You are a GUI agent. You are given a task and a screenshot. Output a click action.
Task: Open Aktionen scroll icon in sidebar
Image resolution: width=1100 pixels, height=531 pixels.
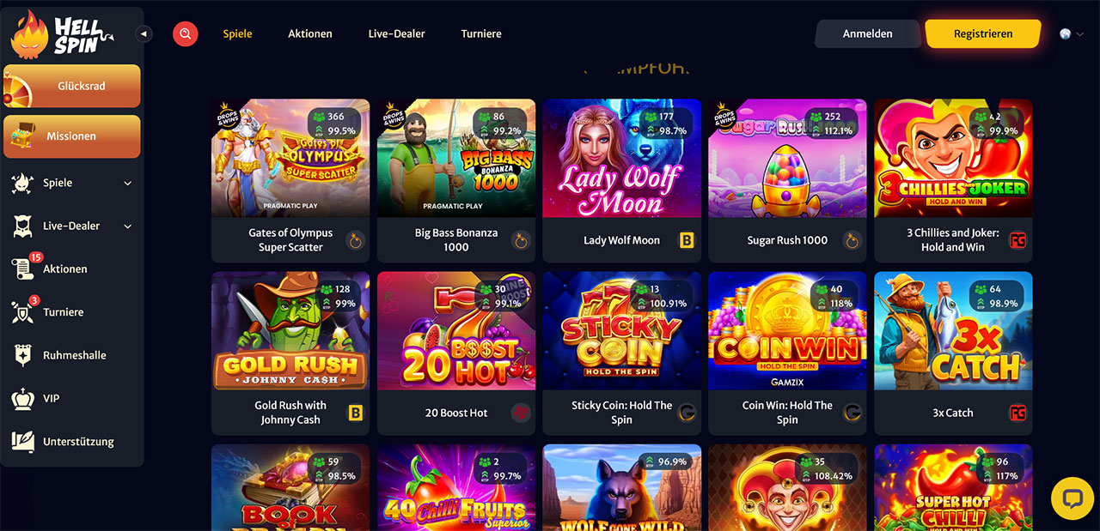tap(22, 269)
